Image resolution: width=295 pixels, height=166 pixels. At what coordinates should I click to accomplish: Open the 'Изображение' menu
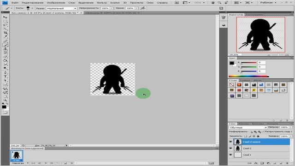point(56,3)
